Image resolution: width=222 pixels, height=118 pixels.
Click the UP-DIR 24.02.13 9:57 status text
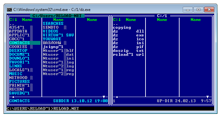point(184,101)
